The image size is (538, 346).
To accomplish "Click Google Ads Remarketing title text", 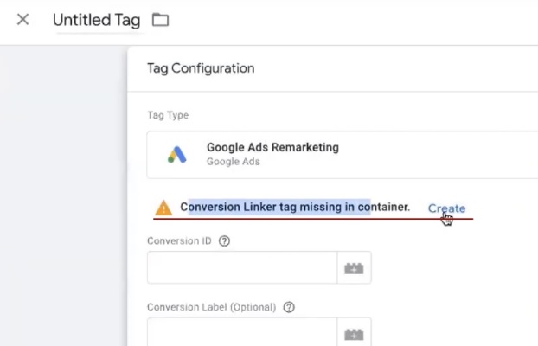I will pos(272,147).
